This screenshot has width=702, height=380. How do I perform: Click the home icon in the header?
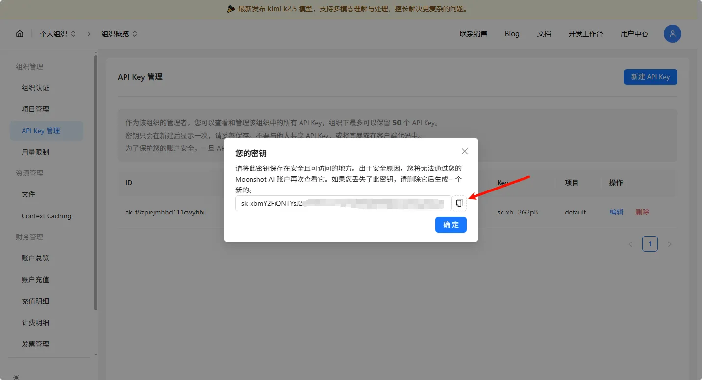coord(20,34)
